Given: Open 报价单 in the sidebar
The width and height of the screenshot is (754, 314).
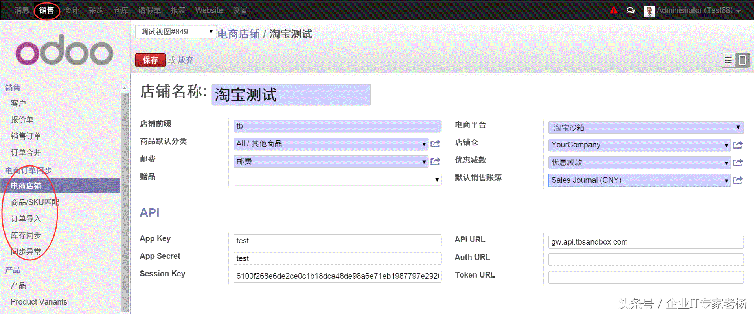Looking at the screenshot, I should (22, 120).
